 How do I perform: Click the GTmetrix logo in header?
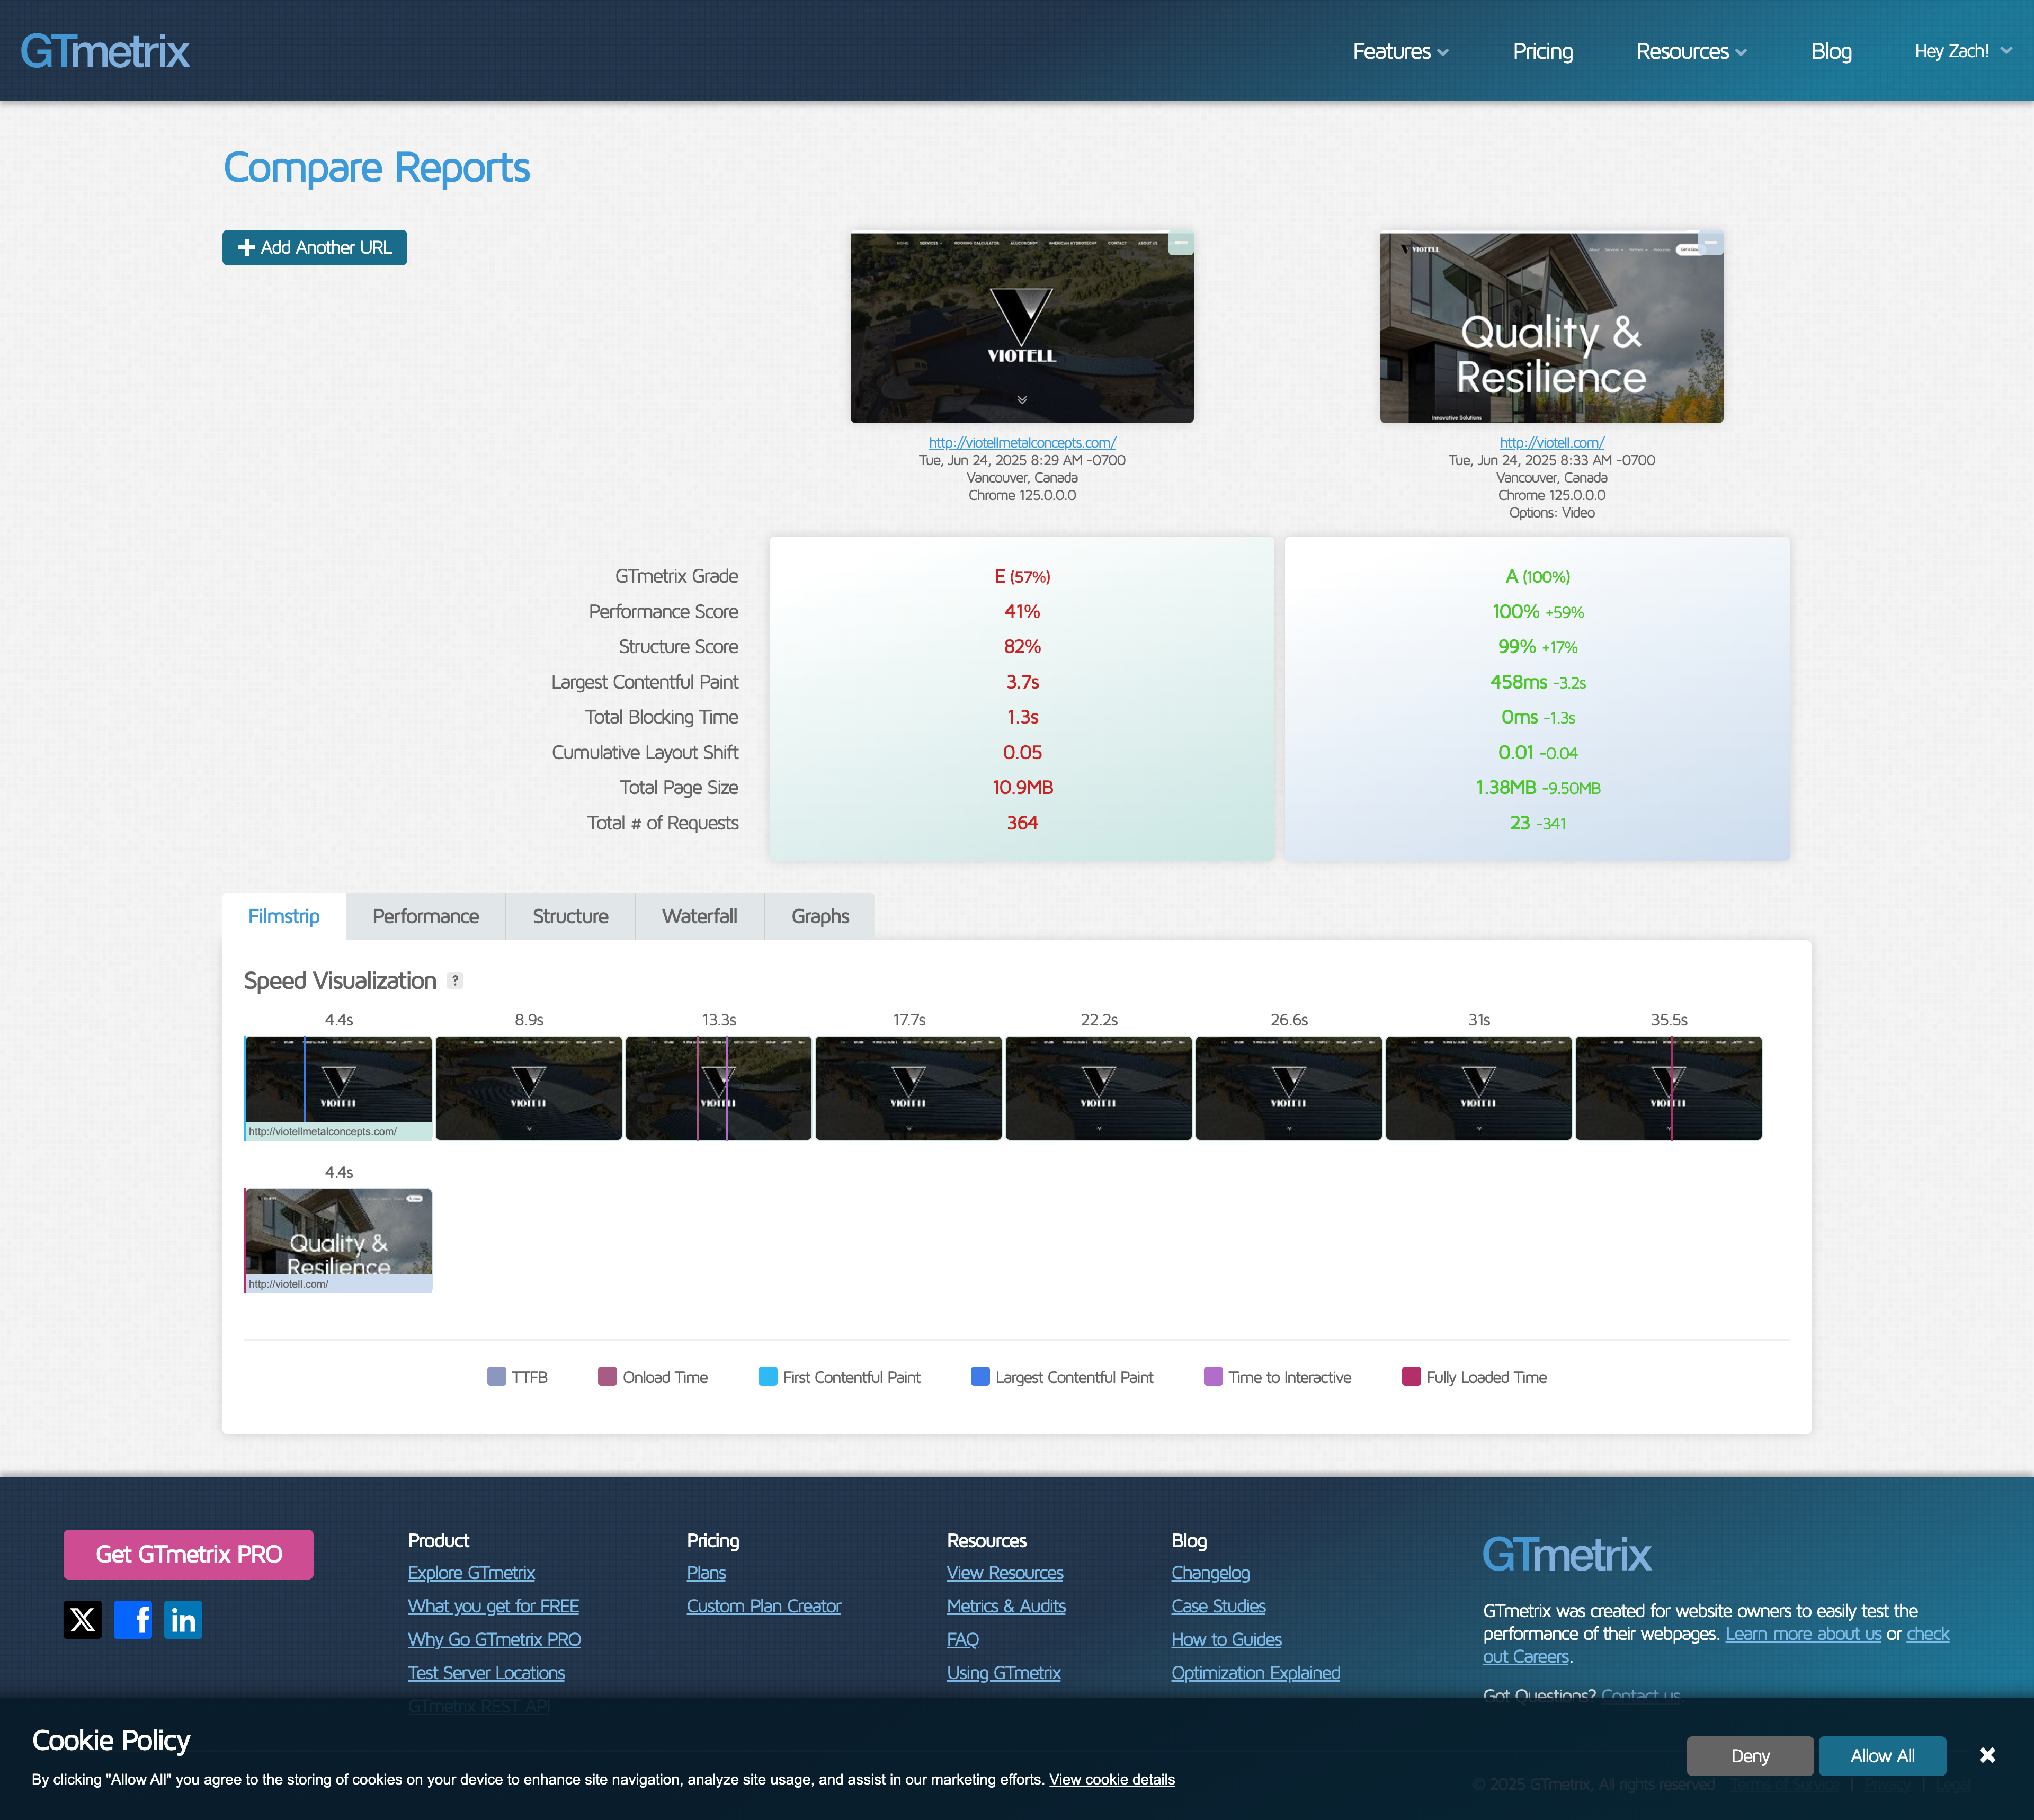(105, 51)
